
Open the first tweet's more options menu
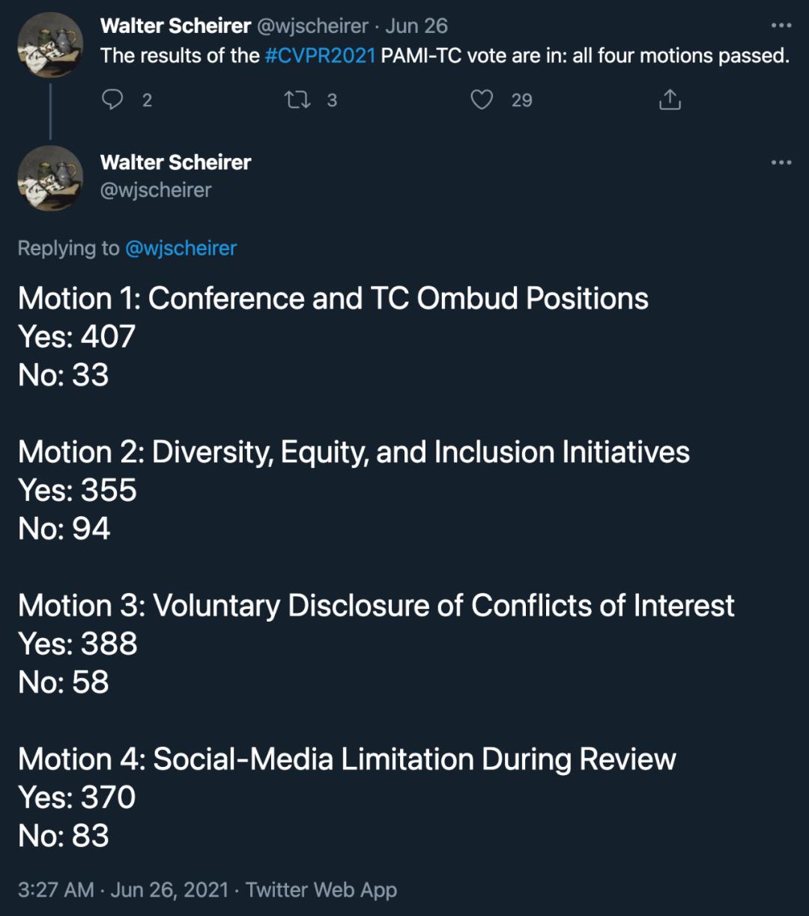(781, 26)
